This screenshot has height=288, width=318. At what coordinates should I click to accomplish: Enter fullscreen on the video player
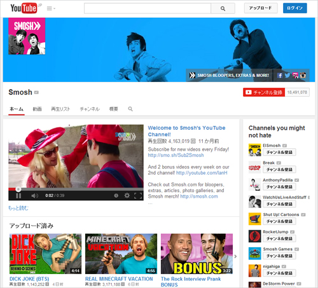coord(138,196)
